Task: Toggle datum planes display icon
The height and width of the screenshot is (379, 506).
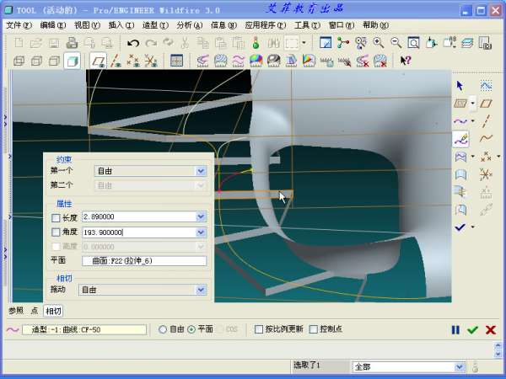Action: 98,61
